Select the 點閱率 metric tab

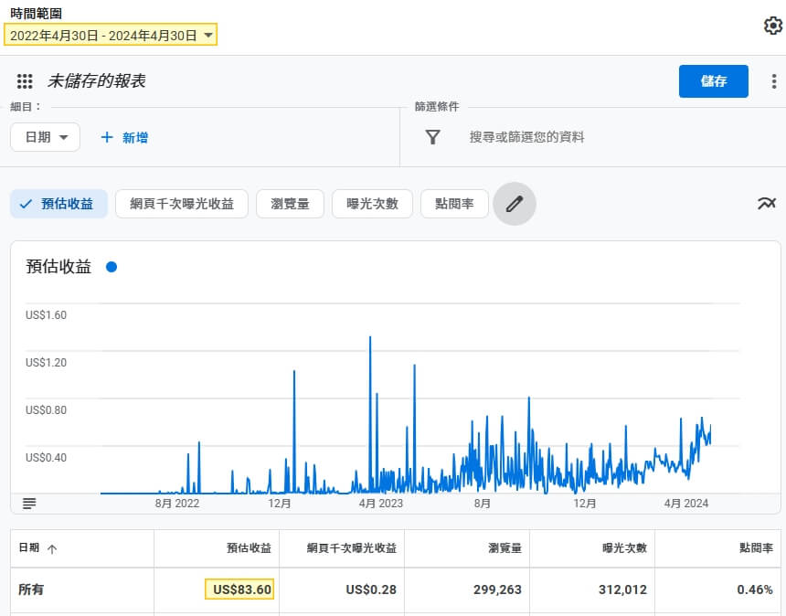coord(454,204)
